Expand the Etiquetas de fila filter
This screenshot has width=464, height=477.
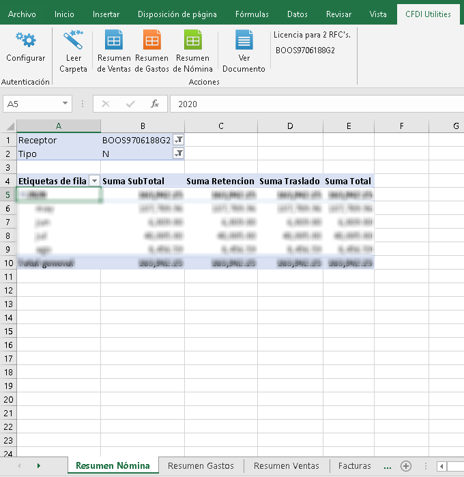point(94,181)
